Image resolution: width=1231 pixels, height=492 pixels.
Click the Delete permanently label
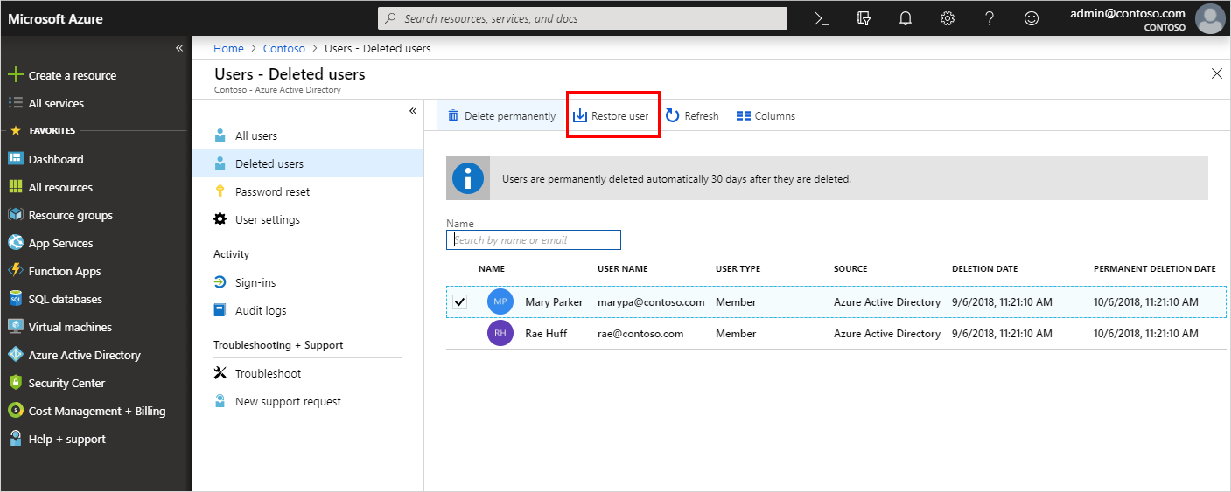510,115
